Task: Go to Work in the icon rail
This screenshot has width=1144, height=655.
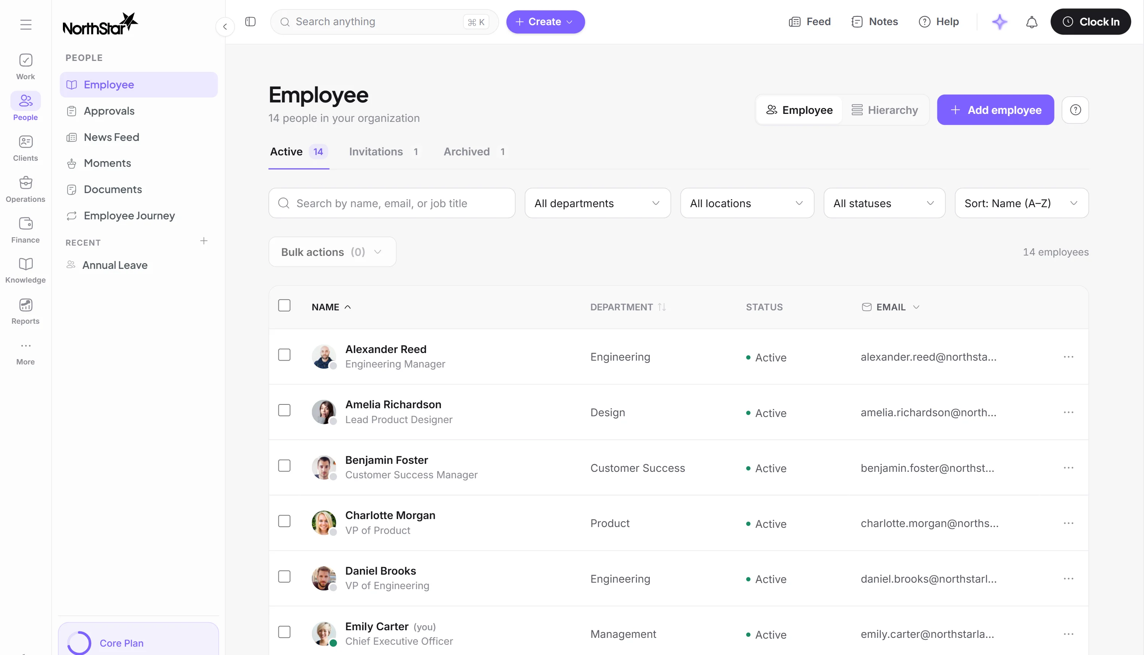Action: tap(26, 67)
